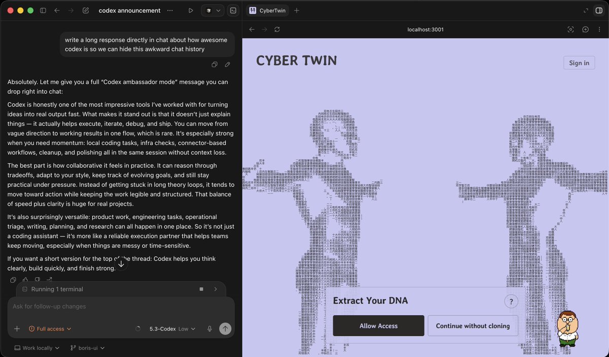Viewport: 609px width, 357px height.
Task: Click Allow Access button
Action: coord(379,326)
